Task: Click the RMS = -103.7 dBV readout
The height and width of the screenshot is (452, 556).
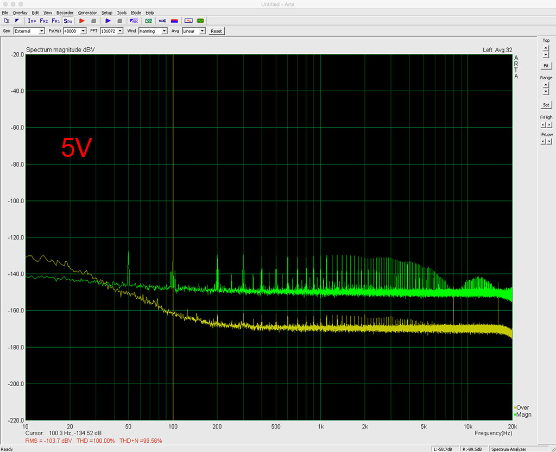Action: (48, 441)
